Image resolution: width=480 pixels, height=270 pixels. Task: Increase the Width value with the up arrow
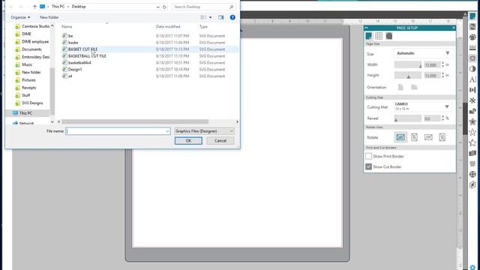point(443,63)
